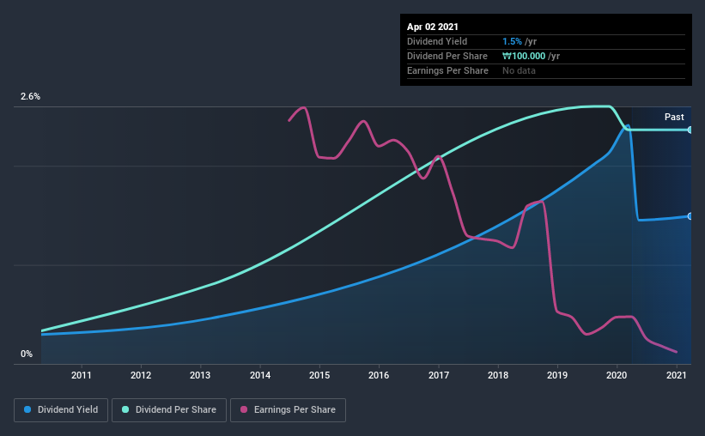
Task: Click the No data Earnings Per Share entry
Action: 519,70
